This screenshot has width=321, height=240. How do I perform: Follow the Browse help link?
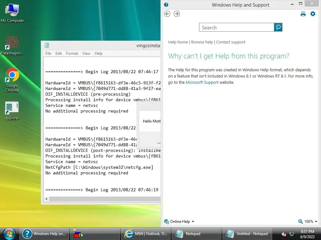(x=202, y=42)
